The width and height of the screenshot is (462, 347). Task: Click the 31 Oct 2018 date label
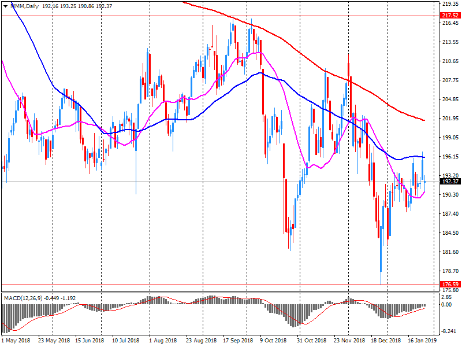tap(312, 340)
